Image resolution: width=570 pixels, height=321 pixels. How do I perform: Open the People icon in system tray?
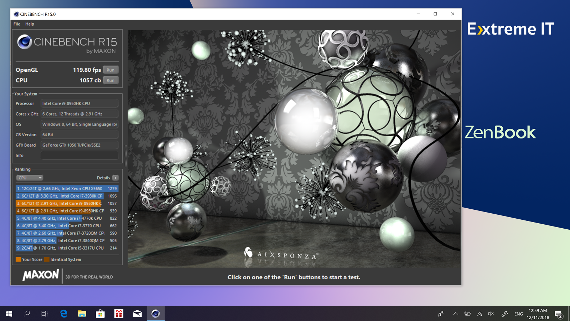tap(441, 314)
